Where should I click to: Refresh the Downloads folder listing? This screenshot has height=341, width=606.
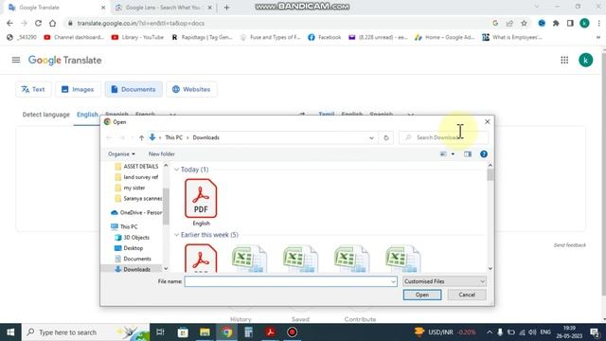pos(386,137)
